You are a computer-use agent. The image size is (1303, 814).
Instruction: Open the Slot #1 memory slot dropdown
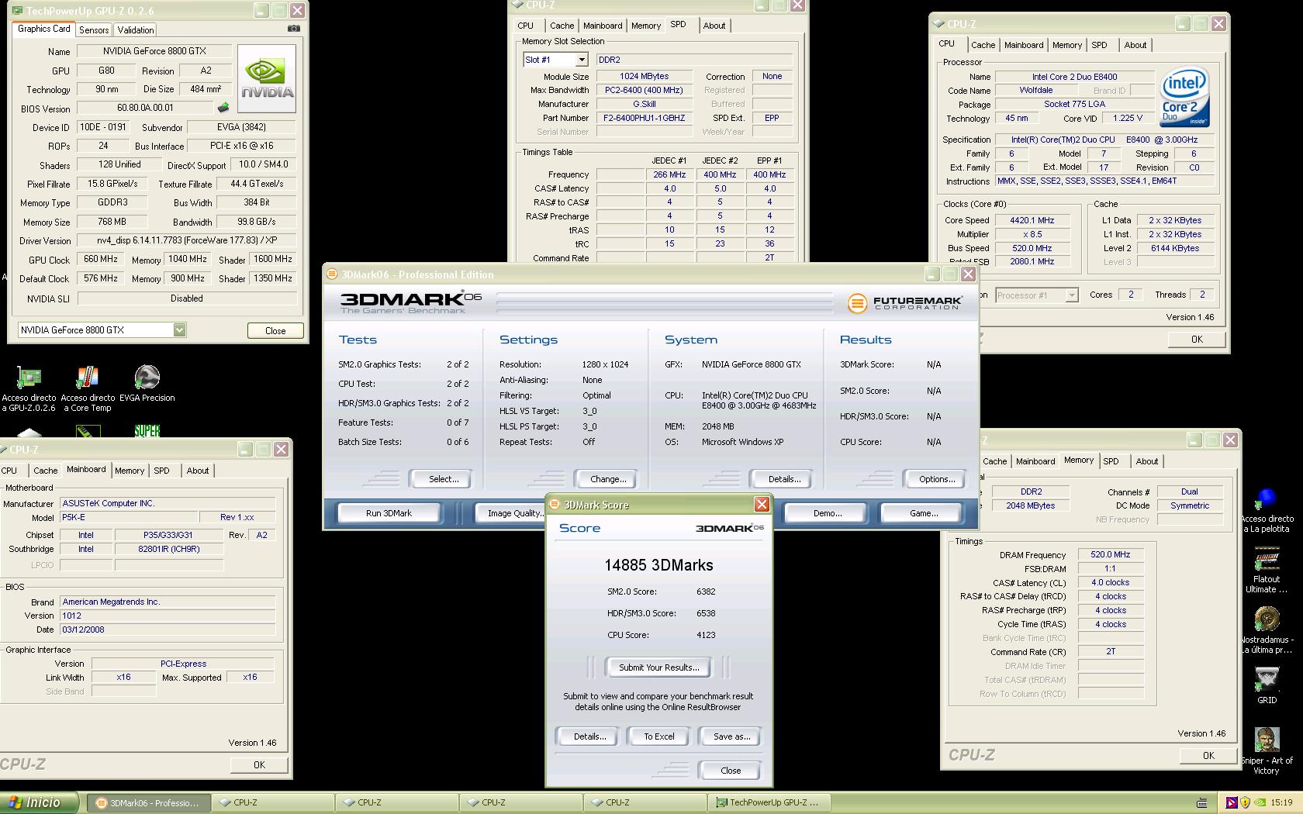pyautogui.click(x=581, y=60)
